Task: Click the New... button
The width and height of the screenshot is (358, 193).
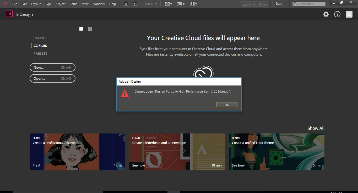Action: click(x=52, y=67)
